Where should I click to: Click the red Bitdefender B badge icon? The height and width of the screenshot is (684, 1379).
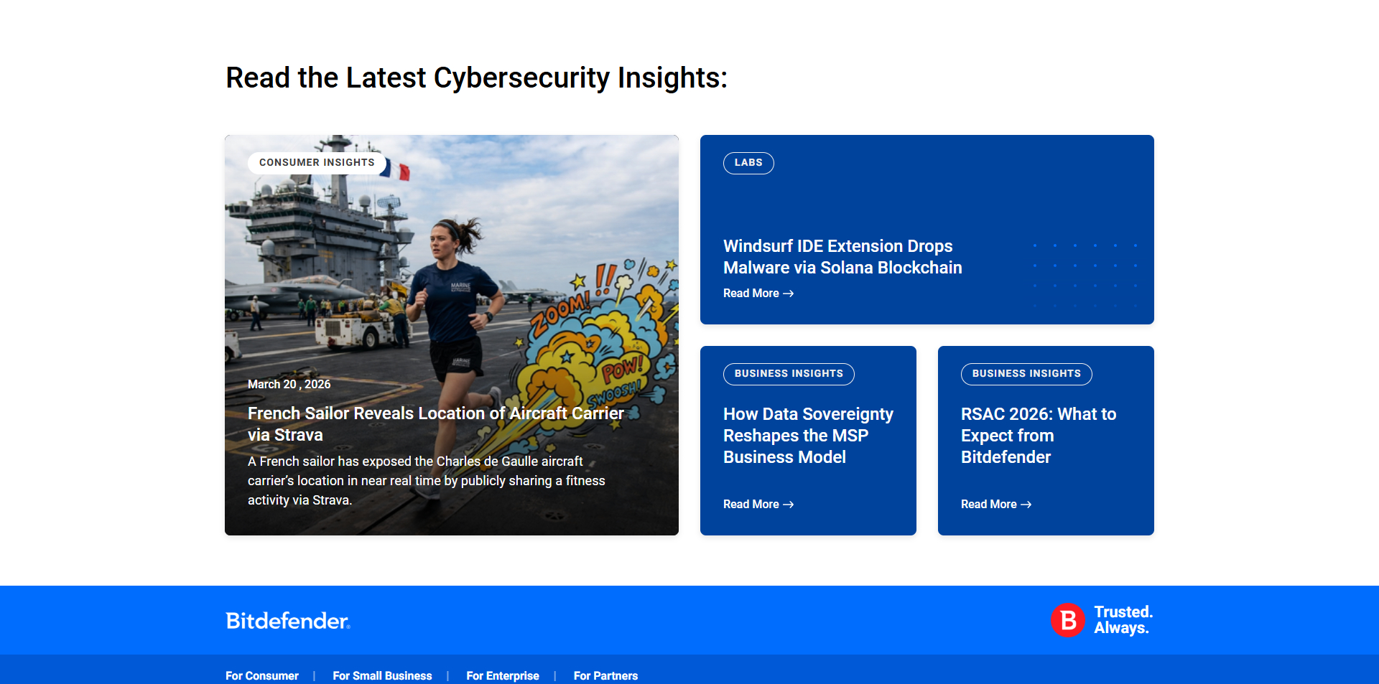tap(1068, 620)
